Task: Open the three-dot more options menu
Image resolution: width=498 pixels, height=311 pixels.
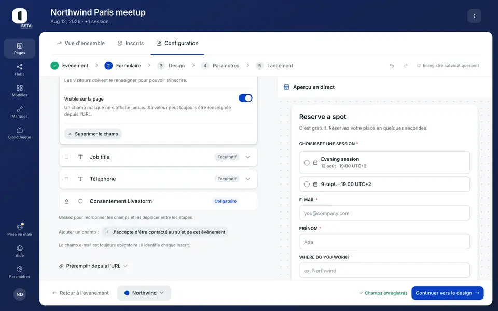Action: click(x=474, y=16)
